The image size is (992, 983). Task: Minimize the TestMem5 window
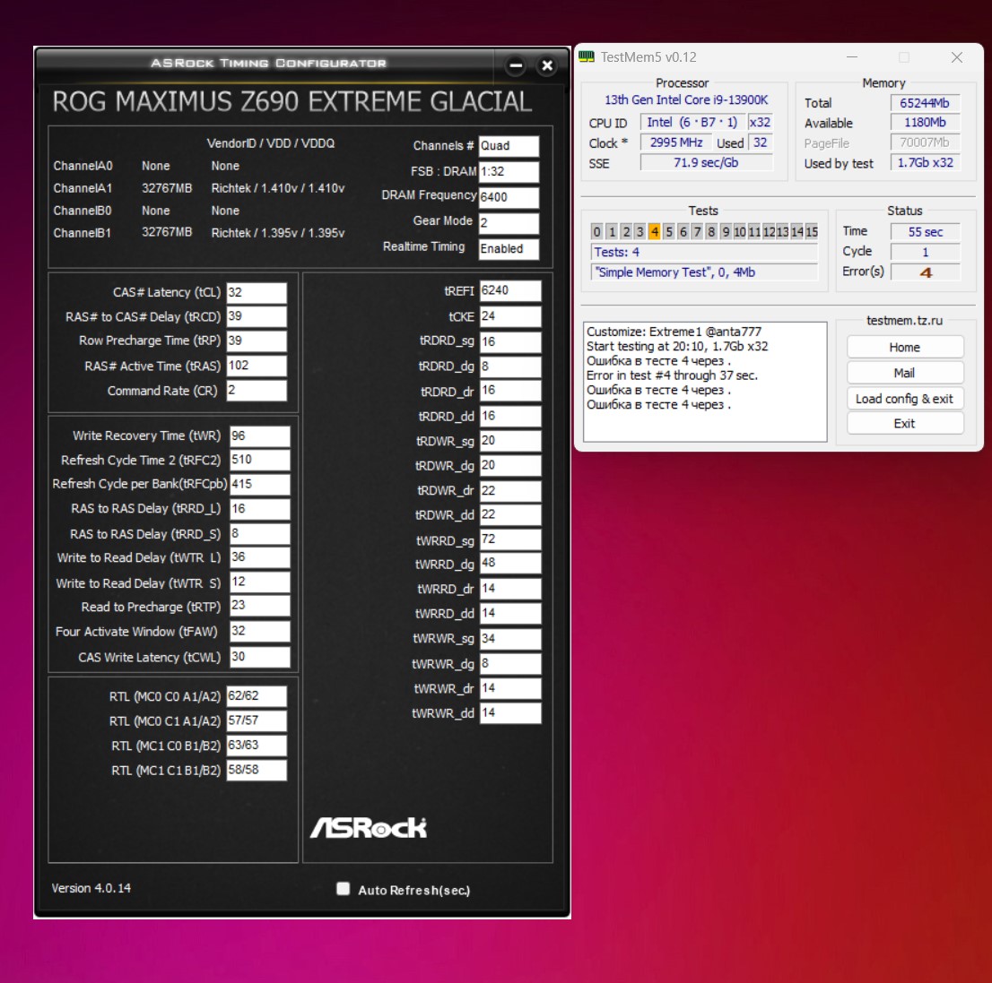[851, 56]
